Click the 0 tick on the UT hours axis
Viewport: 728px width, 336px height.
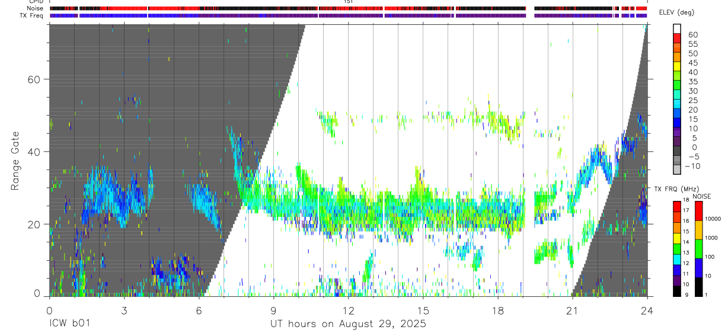coord(49,310)
